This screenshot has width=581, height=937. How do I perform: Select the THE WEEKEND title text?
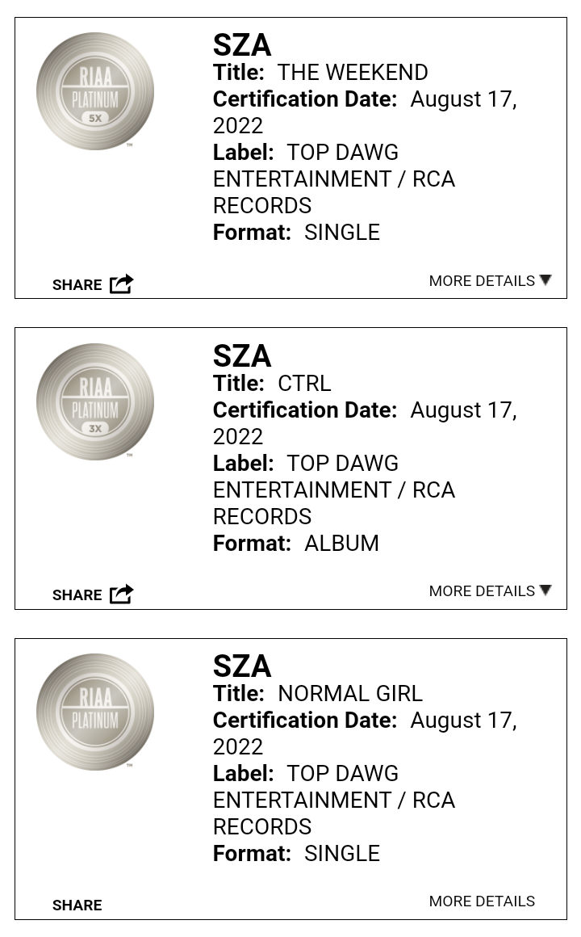click(x=353, y=73)
